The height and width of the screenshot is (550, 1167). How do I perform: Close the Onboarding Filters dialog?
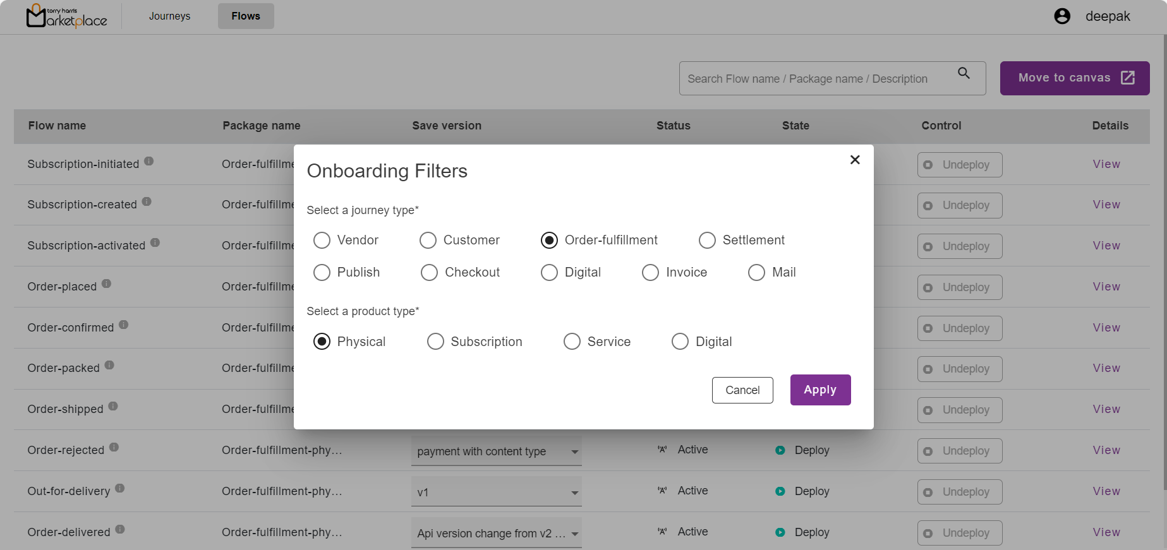click(855, 160)
